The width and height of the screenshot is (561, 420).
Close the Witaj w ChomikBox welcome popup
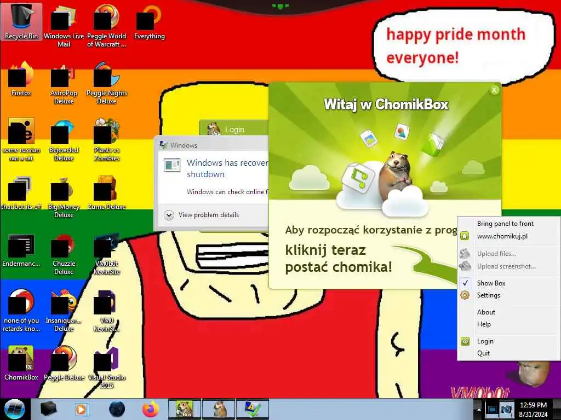click(x=494, y=90)
